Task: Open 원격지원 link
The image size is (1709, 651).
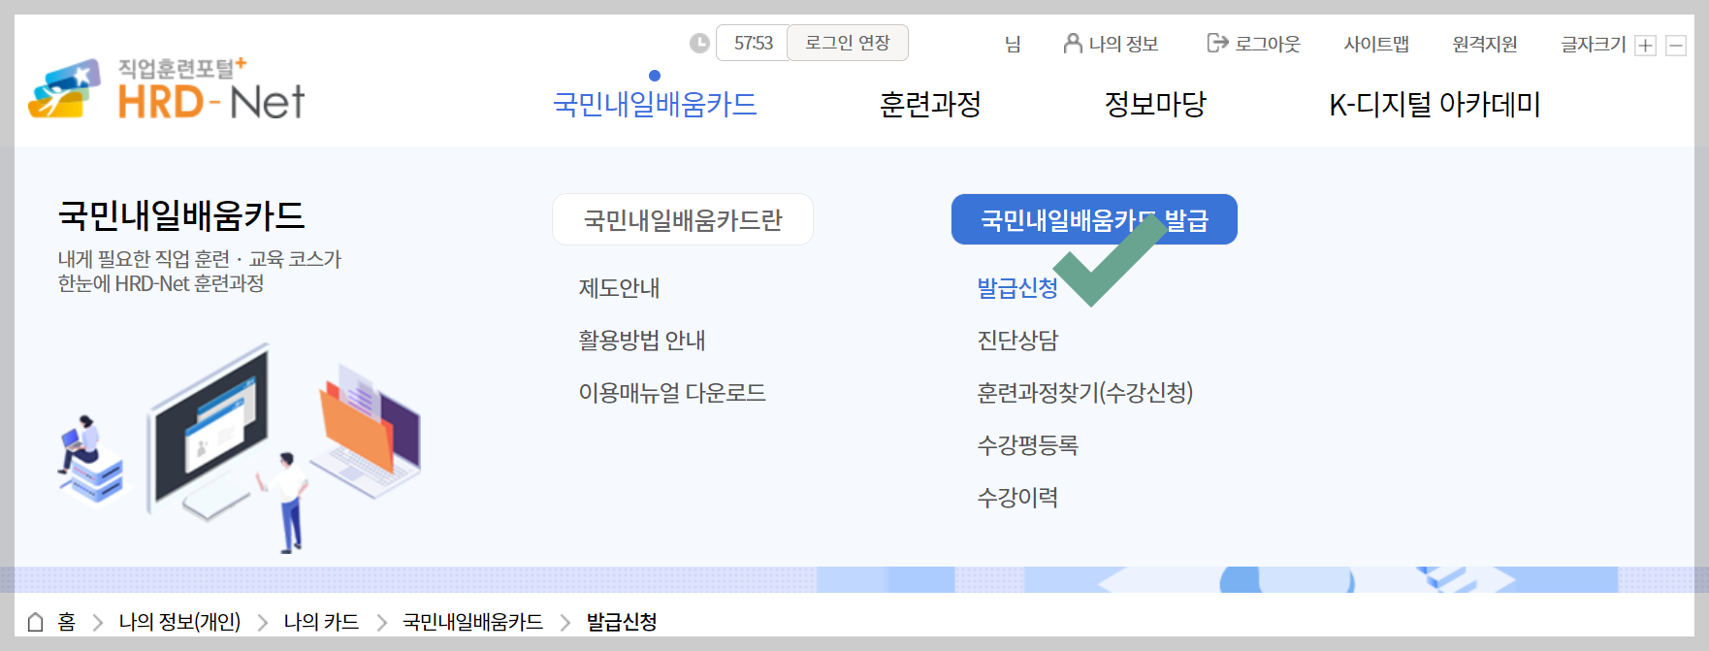Action: coord(1485,44)
